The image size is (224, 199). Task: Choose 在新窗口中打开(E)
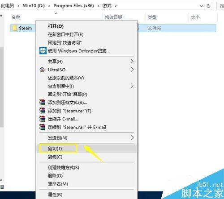click(x=86, y=34)
